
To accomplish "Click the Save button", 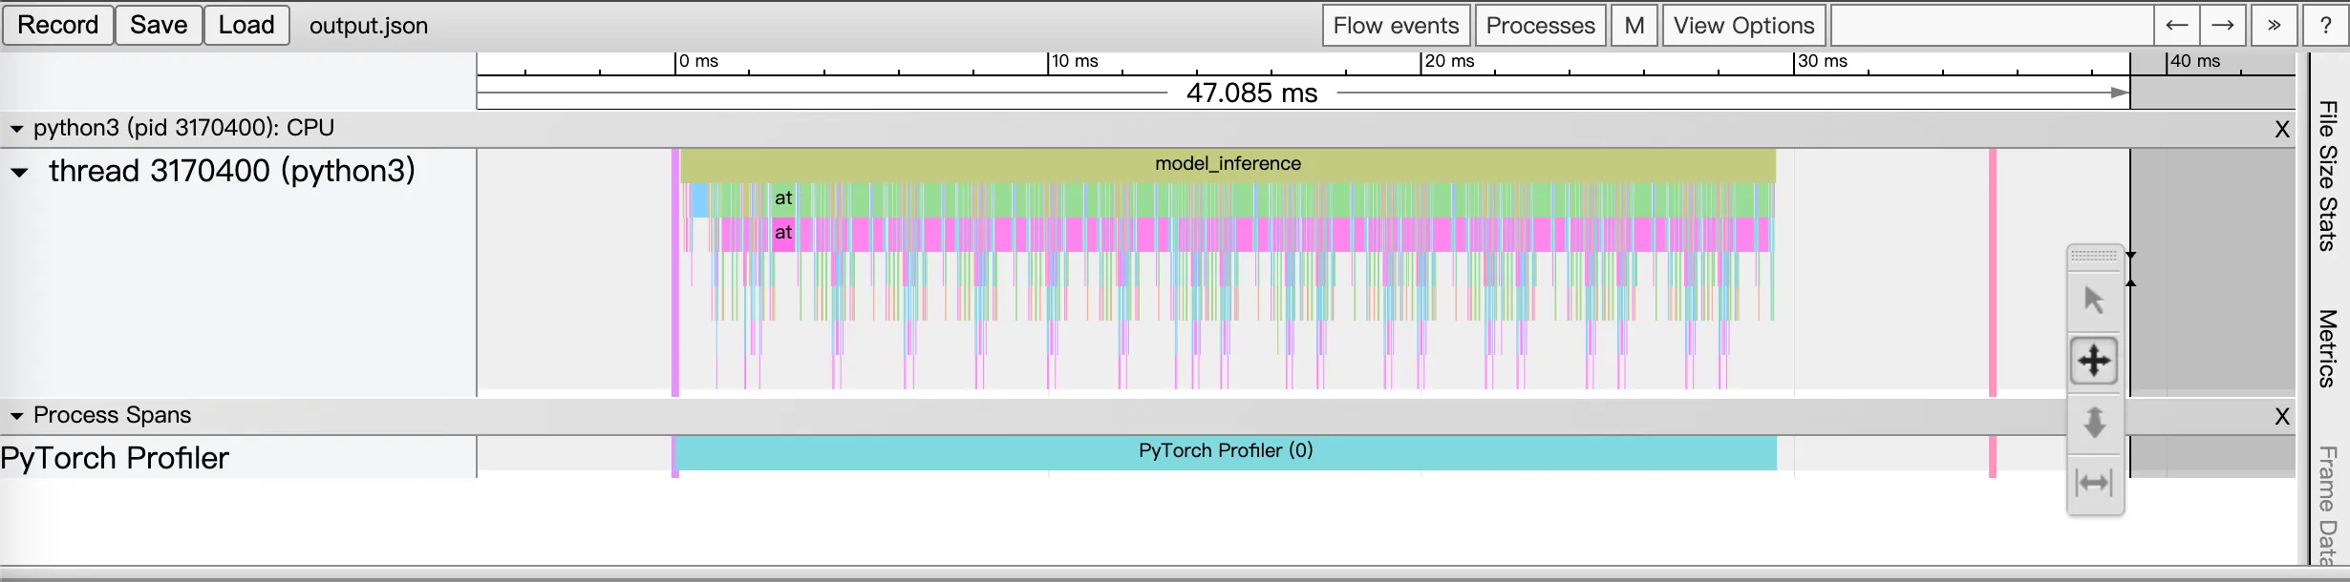I will click(x=159, y=25).
